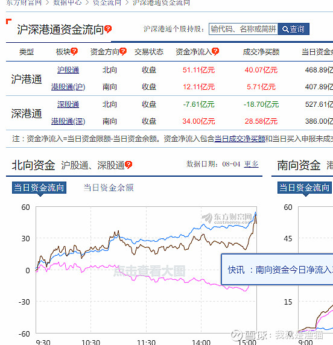333x345 pixels.
Task: Click the 成交净买额 column header
Action: click(x=261, y=52)
